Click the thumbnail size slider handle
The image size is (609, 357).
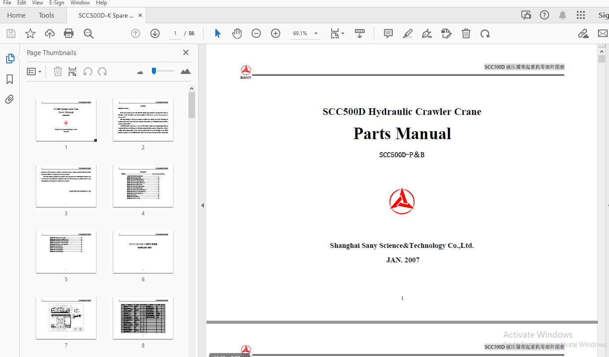coord(154,71)
